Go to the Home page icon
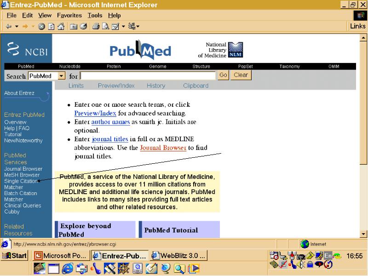This screenshot has width=368, height=276. click(x=61, y=26)
